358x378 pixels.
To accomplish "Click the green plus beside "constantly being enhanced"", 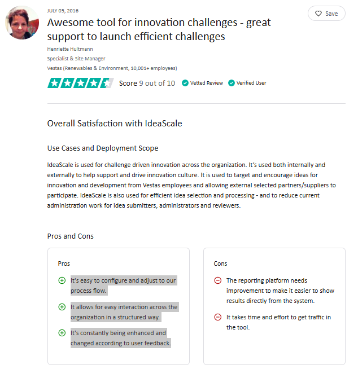I will [62, 333].
